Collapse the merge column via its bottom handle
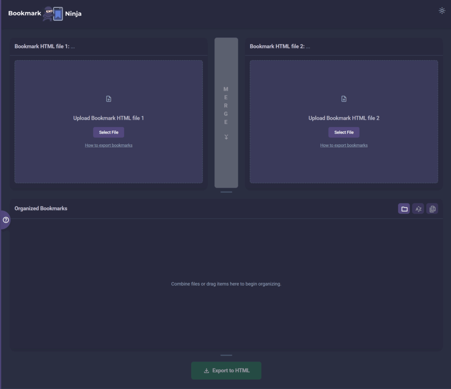 [226, 191]
